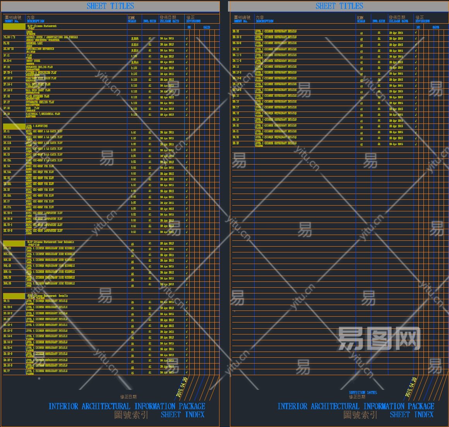
Task: Select the LEVEL 1 ELEVATIONS section heading
Action: coord(37,126)
